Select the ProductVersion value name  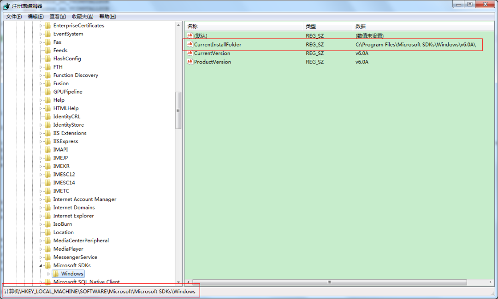tap(213, 62)
